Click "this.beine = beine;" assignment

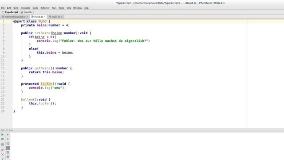point(55,52)
